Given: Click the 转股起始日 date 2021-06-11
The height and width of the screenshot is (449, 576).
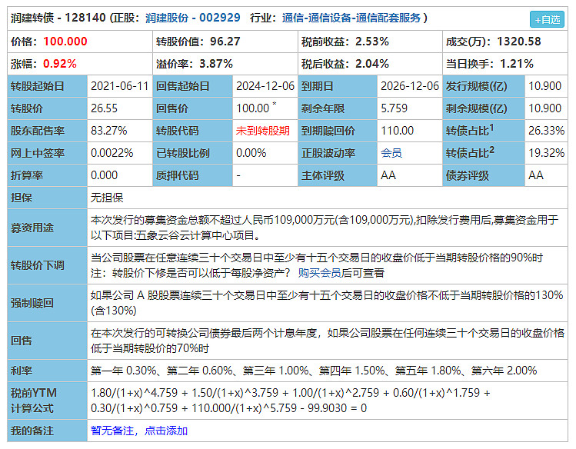Looking at the screenshot, I should 119,86.
